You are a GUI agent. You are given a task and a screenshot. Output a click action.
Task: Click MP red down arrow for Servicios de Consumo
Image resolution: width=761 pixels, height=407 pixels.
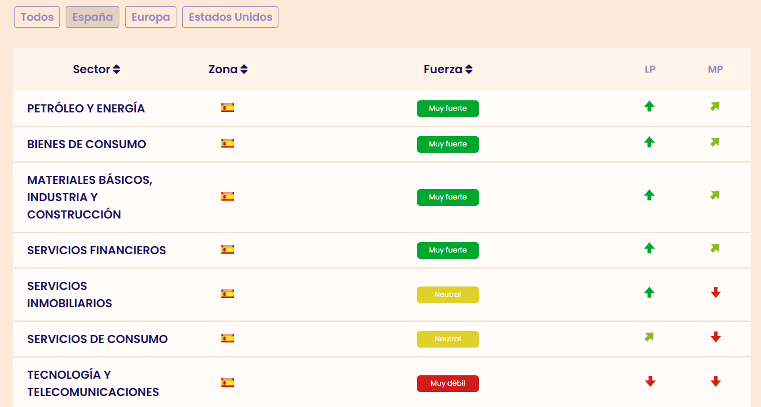[715, 337]
